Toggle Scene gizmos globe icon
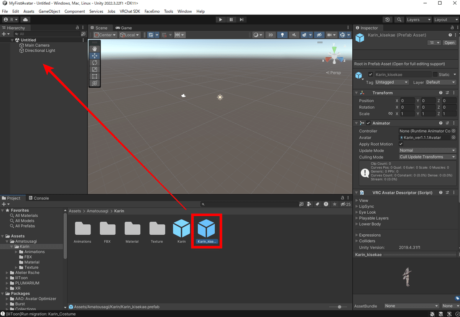 pyautogui.click(x=343, y=35)
